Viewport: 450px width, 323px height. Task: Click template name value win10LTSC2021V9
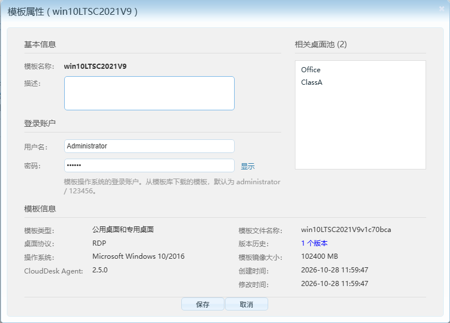coord(95,67)
